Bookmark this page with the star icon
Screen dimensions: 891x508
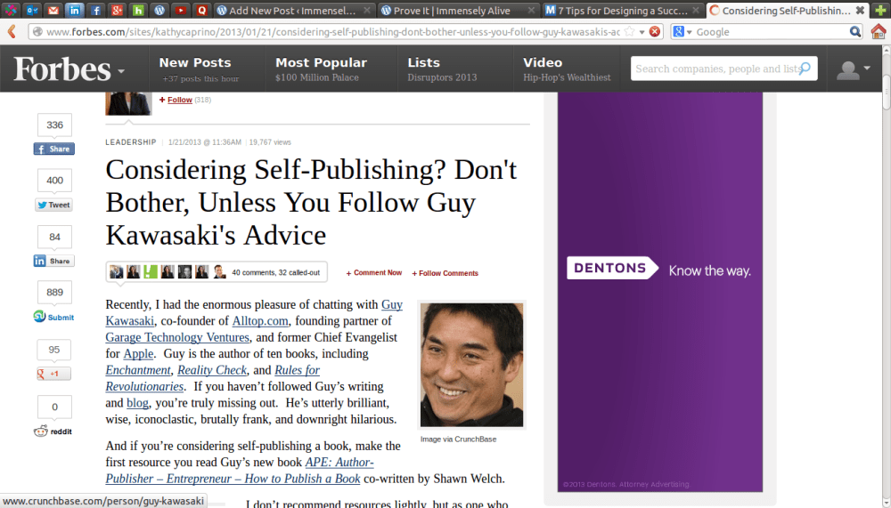(x=629, y=31)
